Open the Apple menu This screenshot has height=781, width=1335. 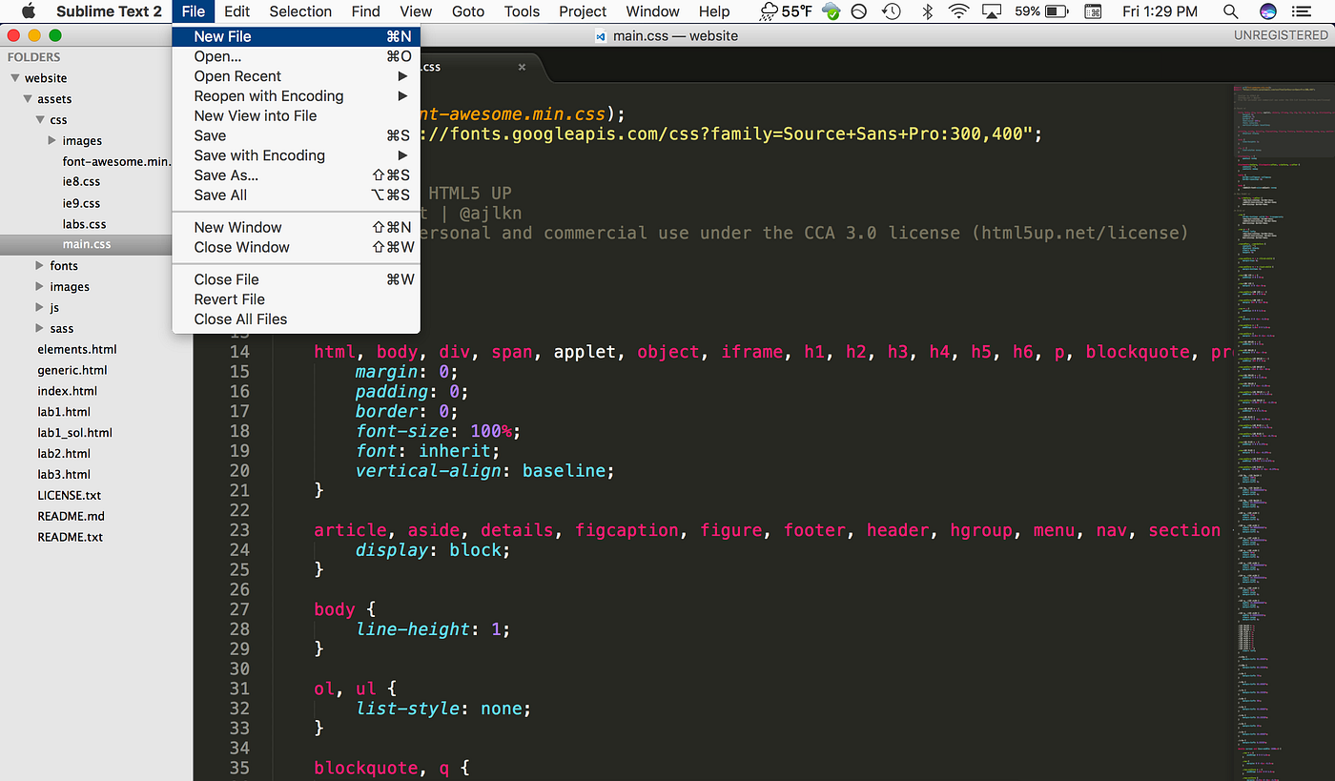(x=29, y=11)
